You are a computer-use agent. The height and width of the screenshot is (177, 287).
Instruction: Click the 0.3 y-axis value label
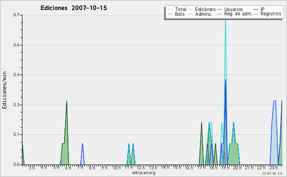[16, 105]
